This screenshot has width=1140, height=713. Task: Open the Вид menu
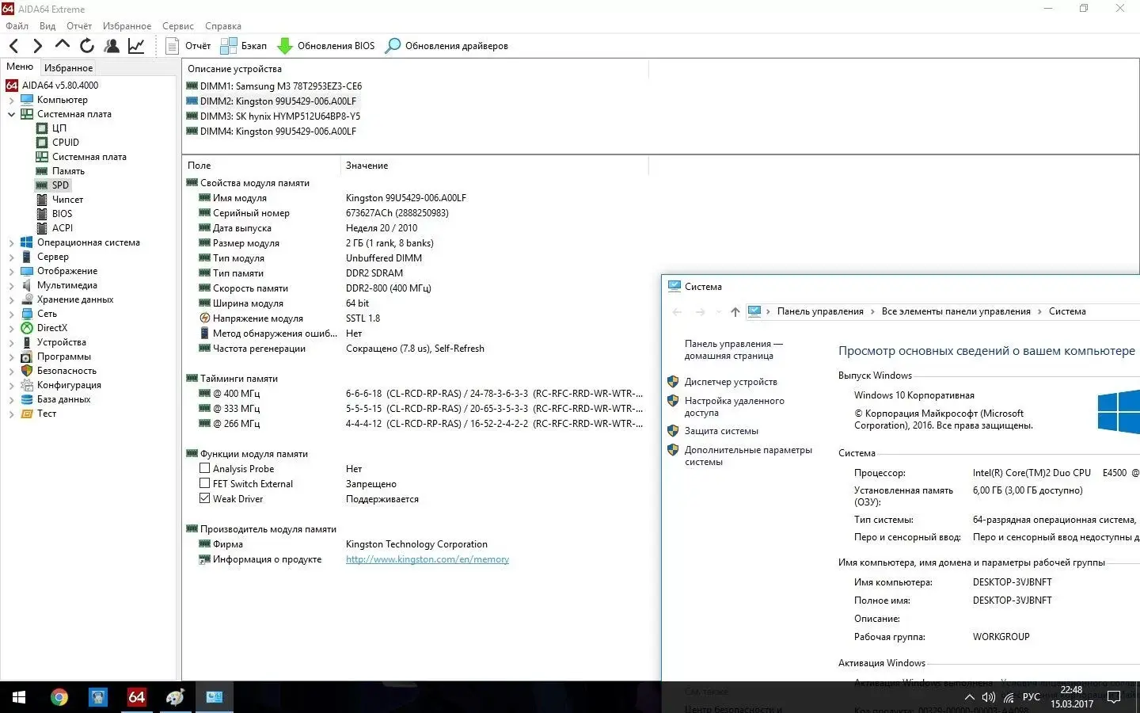pos(47,26)
